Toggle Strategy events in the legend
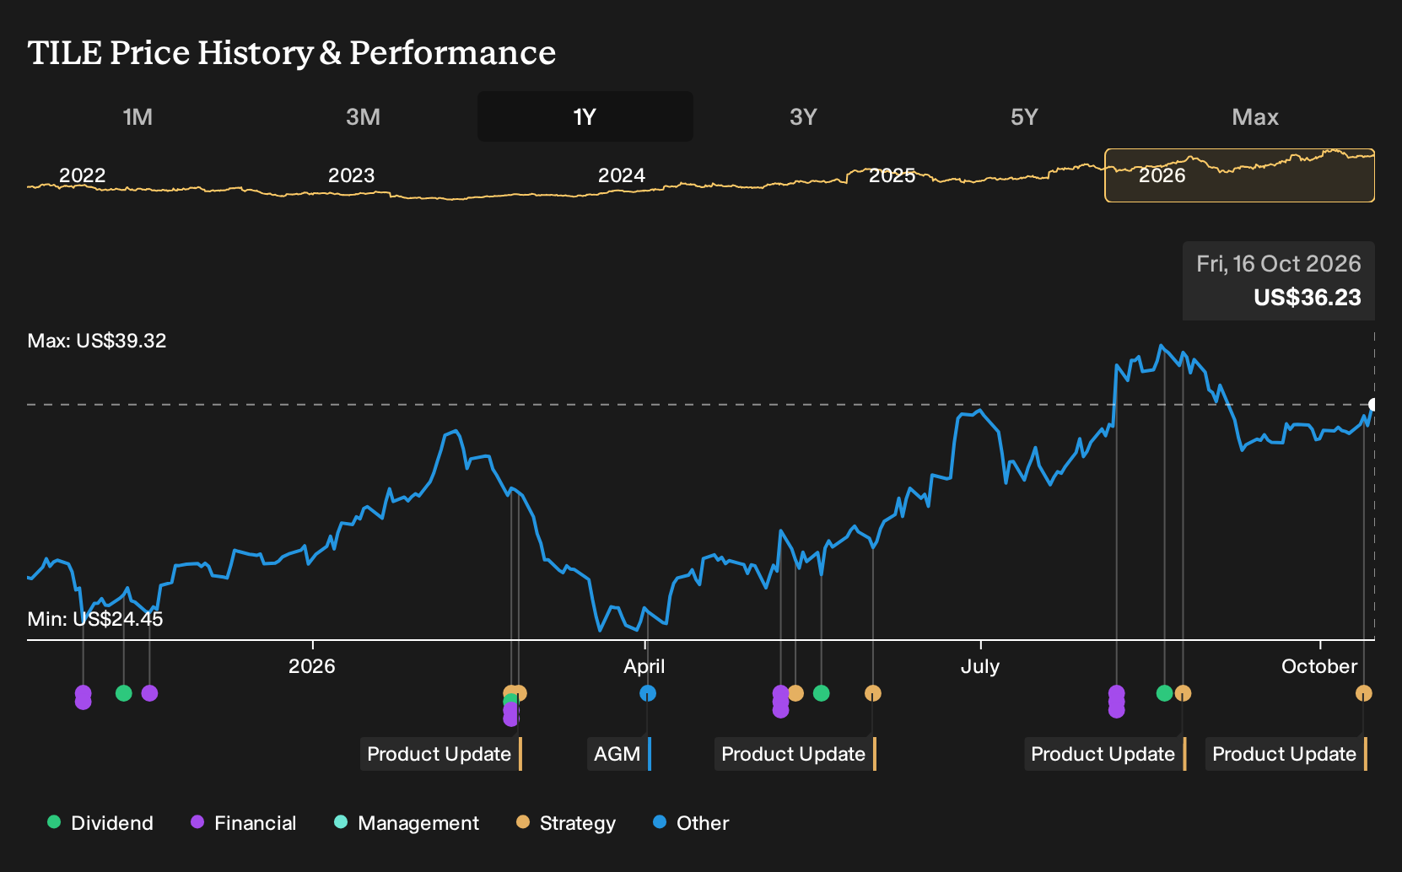1402x872 pixels. coord(566,823)
